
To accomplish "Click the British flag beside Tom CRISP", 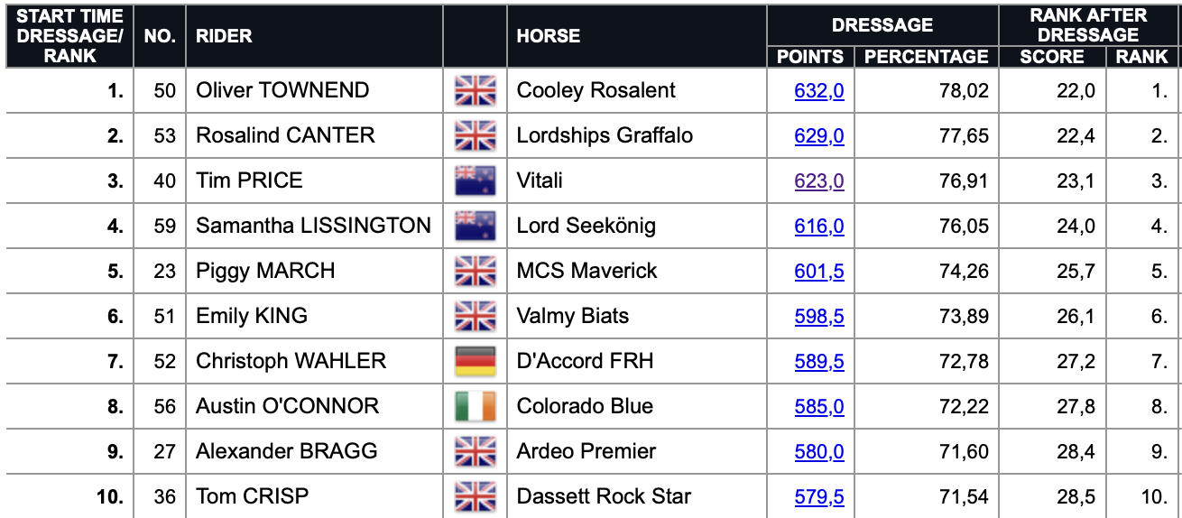I will tap(476, 496).
